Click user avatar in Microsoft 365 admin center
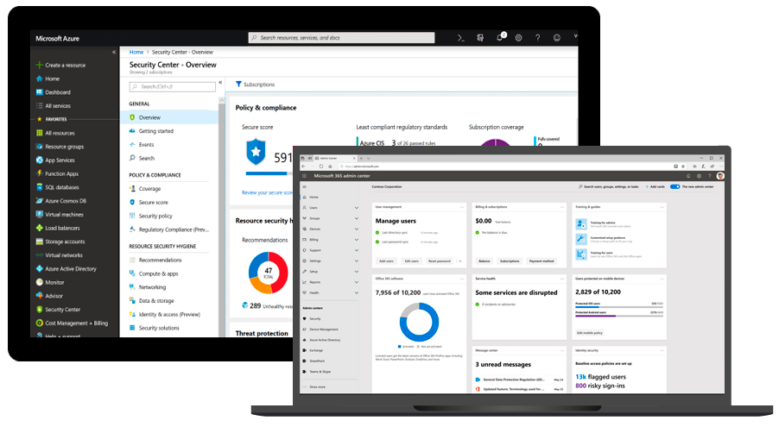The height and width of the screenshot is (427, 779). pyautogui.click(x=720, y=176)
